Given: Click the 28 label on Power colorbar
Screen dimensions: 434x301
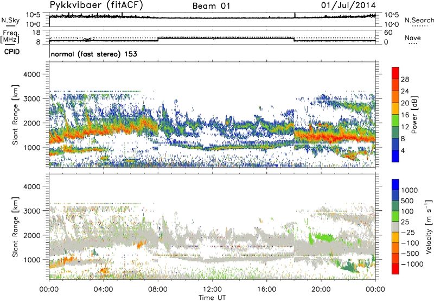Looking at the screenshot, I should coord(405,79).
